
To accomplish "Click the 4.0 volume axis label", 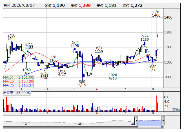I will 167,102.
